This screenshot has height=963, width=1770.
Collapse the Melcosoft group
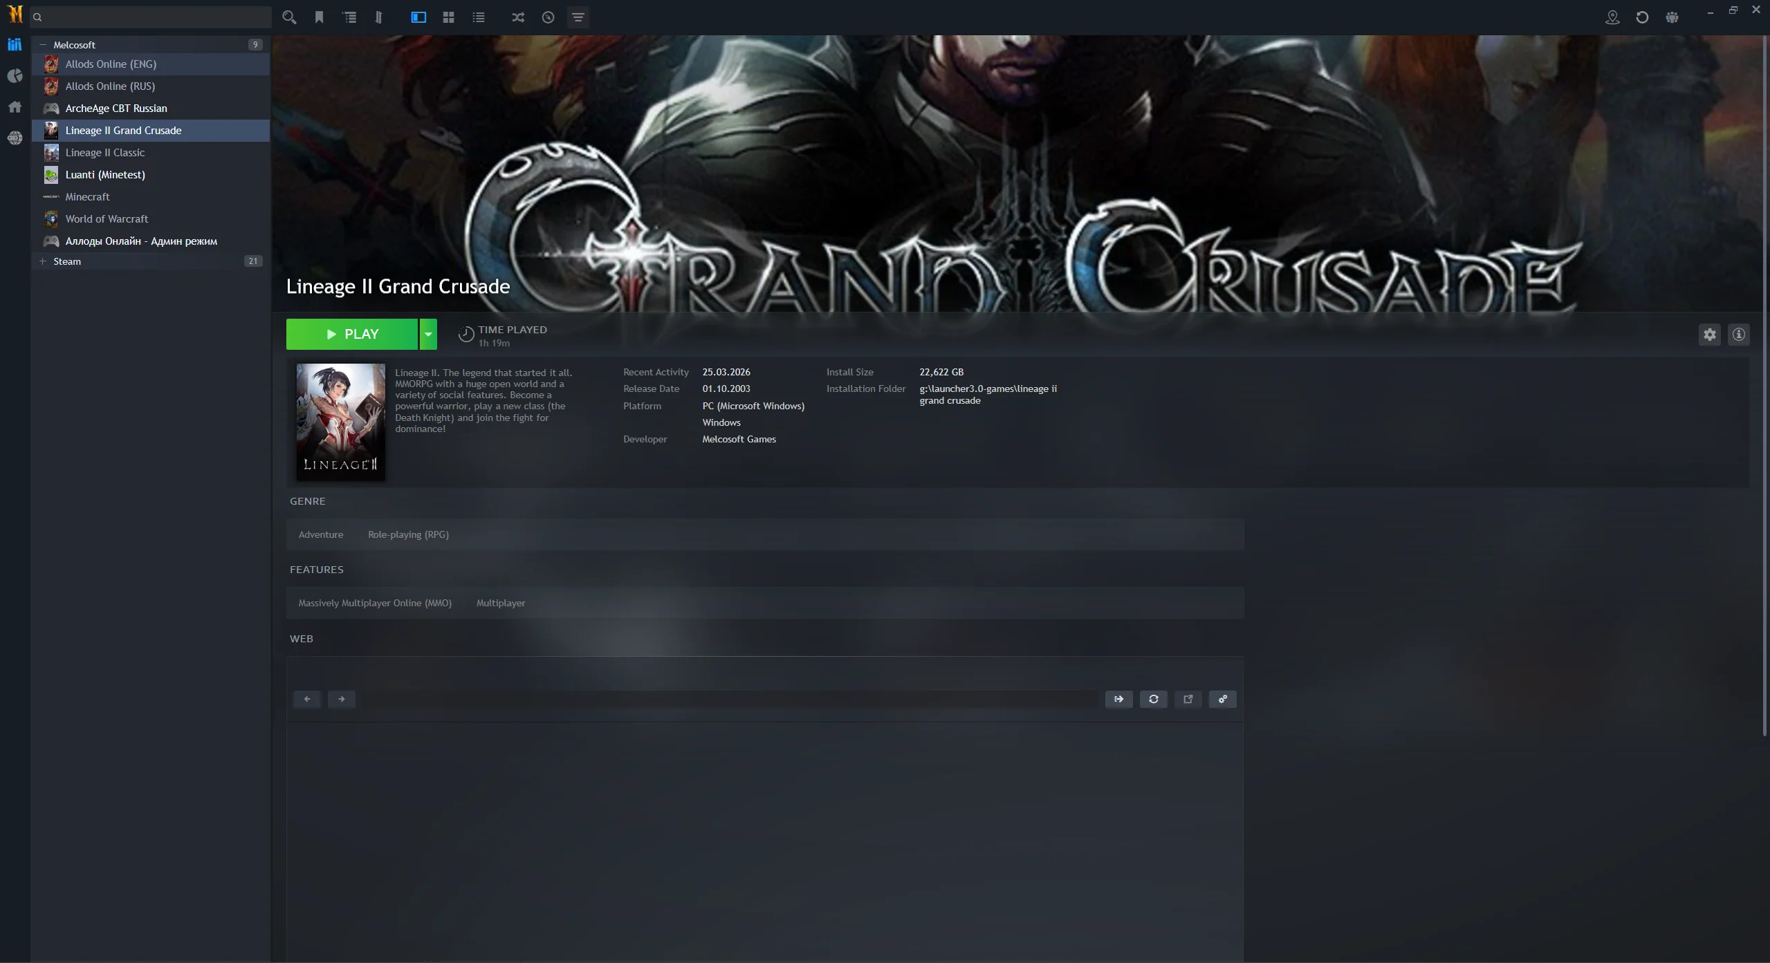point(43,44)
